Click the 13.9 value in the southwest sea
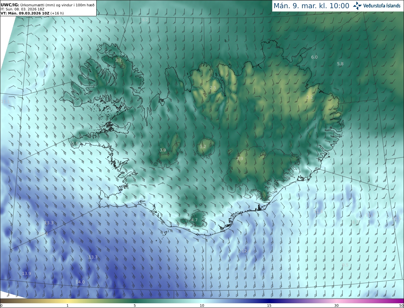The height and width of the screenshot is (308, 404). click(27, 273)
